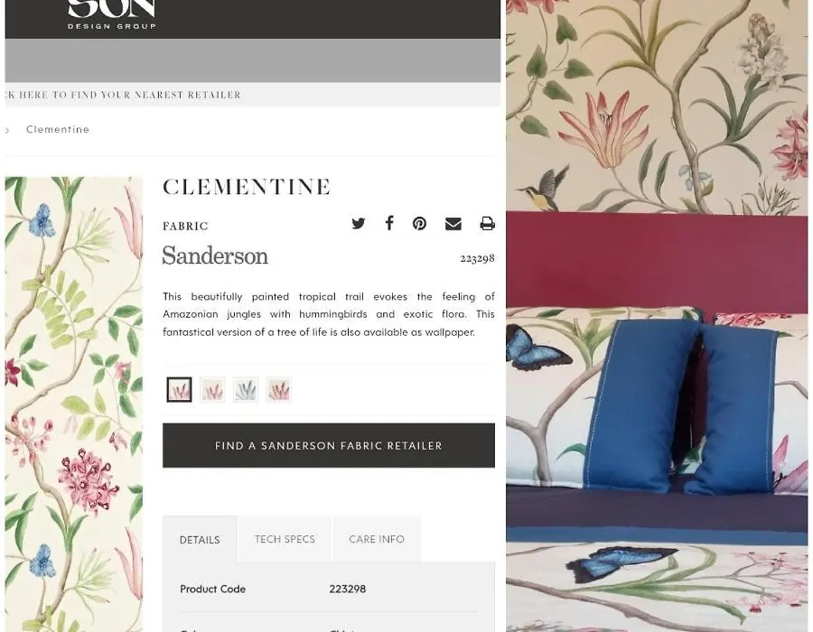Screen dimensions: 813x632
Task: Share on Twitter via bird icon
Action: [x=359, y=223]
